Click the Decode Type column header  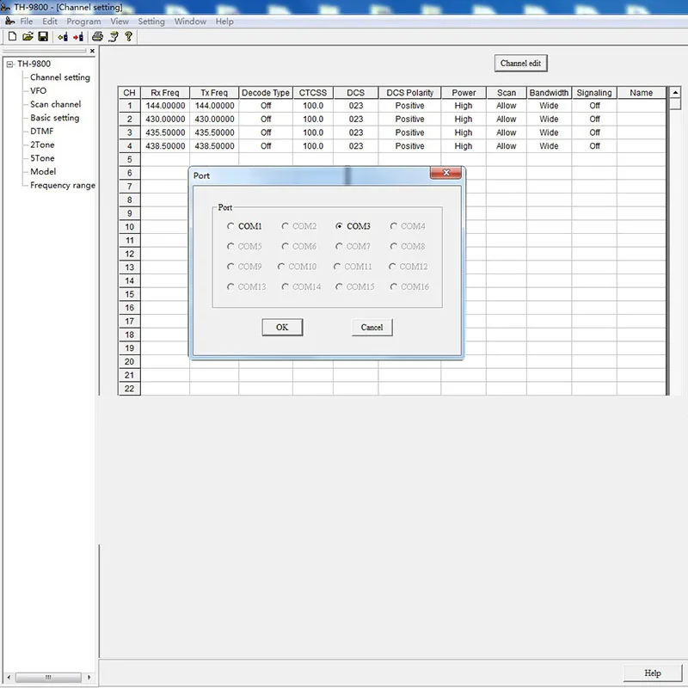(266, 93)
